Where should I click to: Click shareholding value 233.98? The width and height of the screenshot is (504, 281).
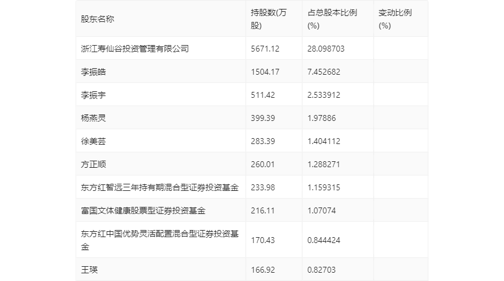click(x=263, y=187)
